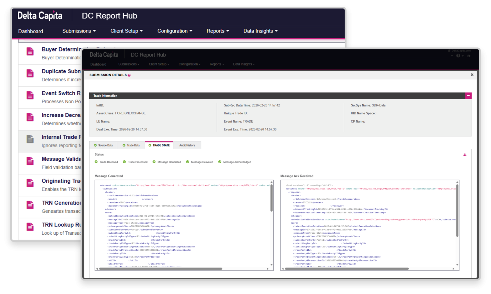Switch to the Source Data tab
This screenshot has width=491, height=294.
103,145
